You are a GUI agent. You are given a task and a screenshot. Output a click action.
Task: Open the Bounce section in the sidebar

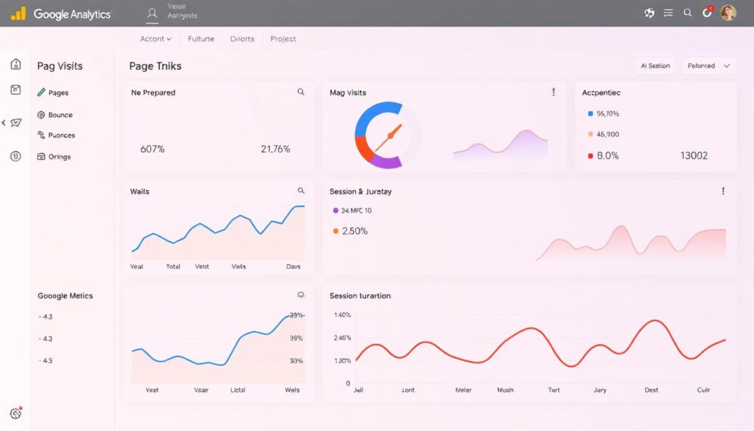pos(60,114)
